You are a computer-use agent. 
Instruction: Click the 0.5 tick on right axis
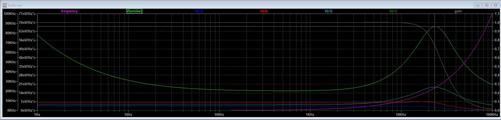point(497,66)
